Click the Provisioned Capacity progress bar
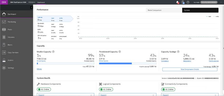The width and height of the screenshot is (224, 96). click(x=128, y=63)
